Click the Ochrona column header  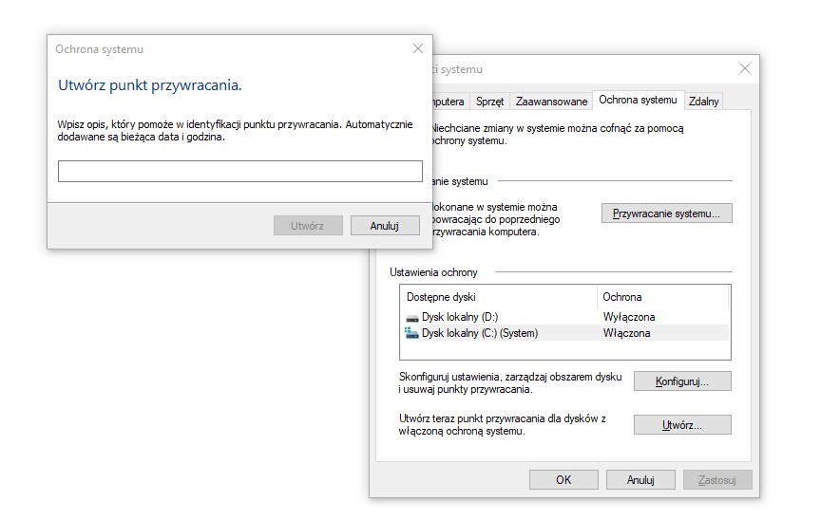pos(662,297)
